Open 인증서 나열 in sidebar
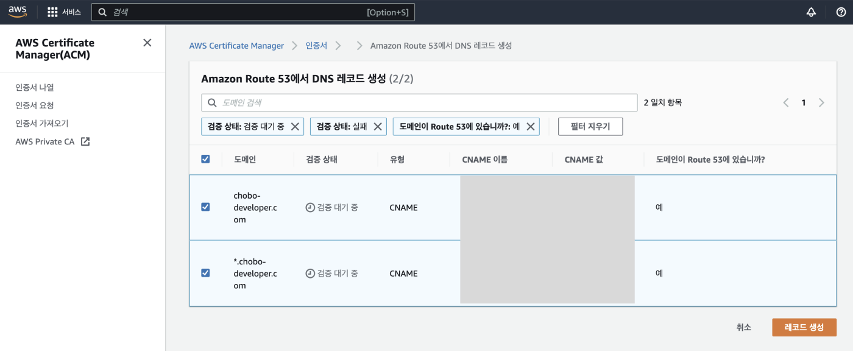This screenshot has width=853, height=351. 35,87
